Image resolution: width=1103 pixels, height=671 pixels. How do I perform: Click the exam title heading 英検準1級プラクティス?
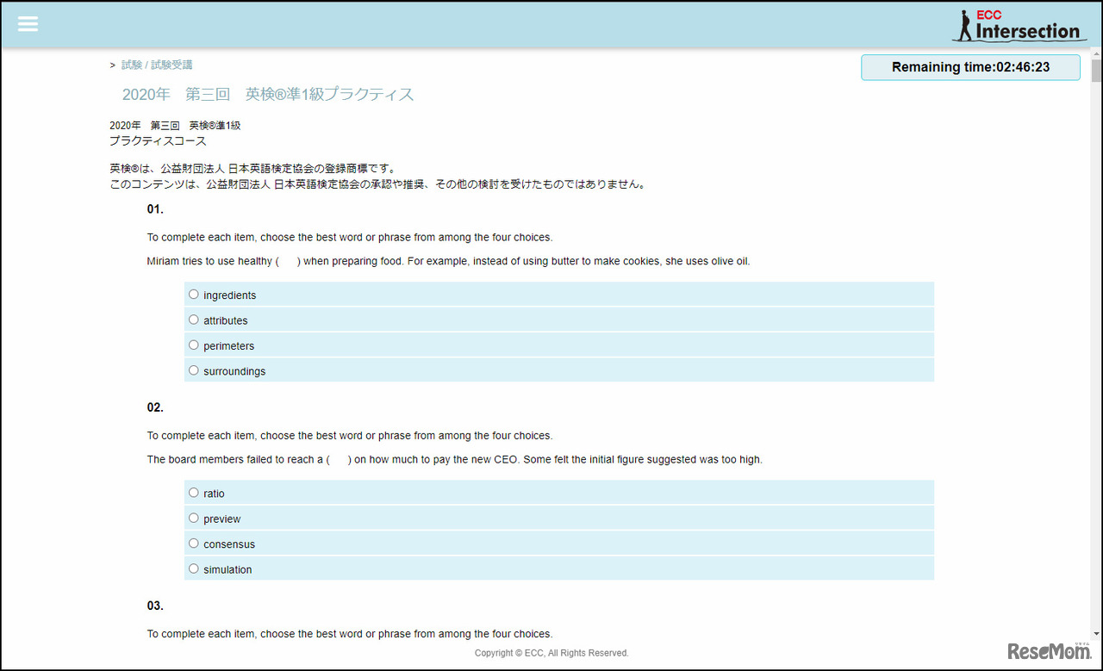(x=268, y=94)
